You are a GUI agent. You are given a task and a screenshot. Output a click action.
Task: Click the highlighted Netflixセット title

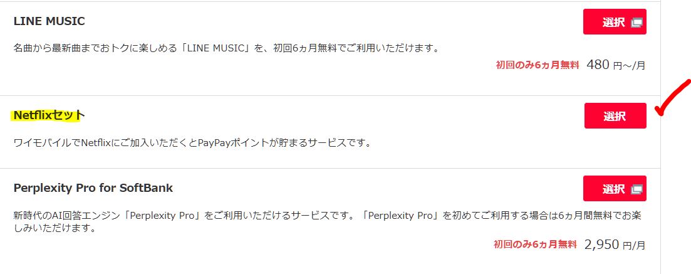(49, 115)
